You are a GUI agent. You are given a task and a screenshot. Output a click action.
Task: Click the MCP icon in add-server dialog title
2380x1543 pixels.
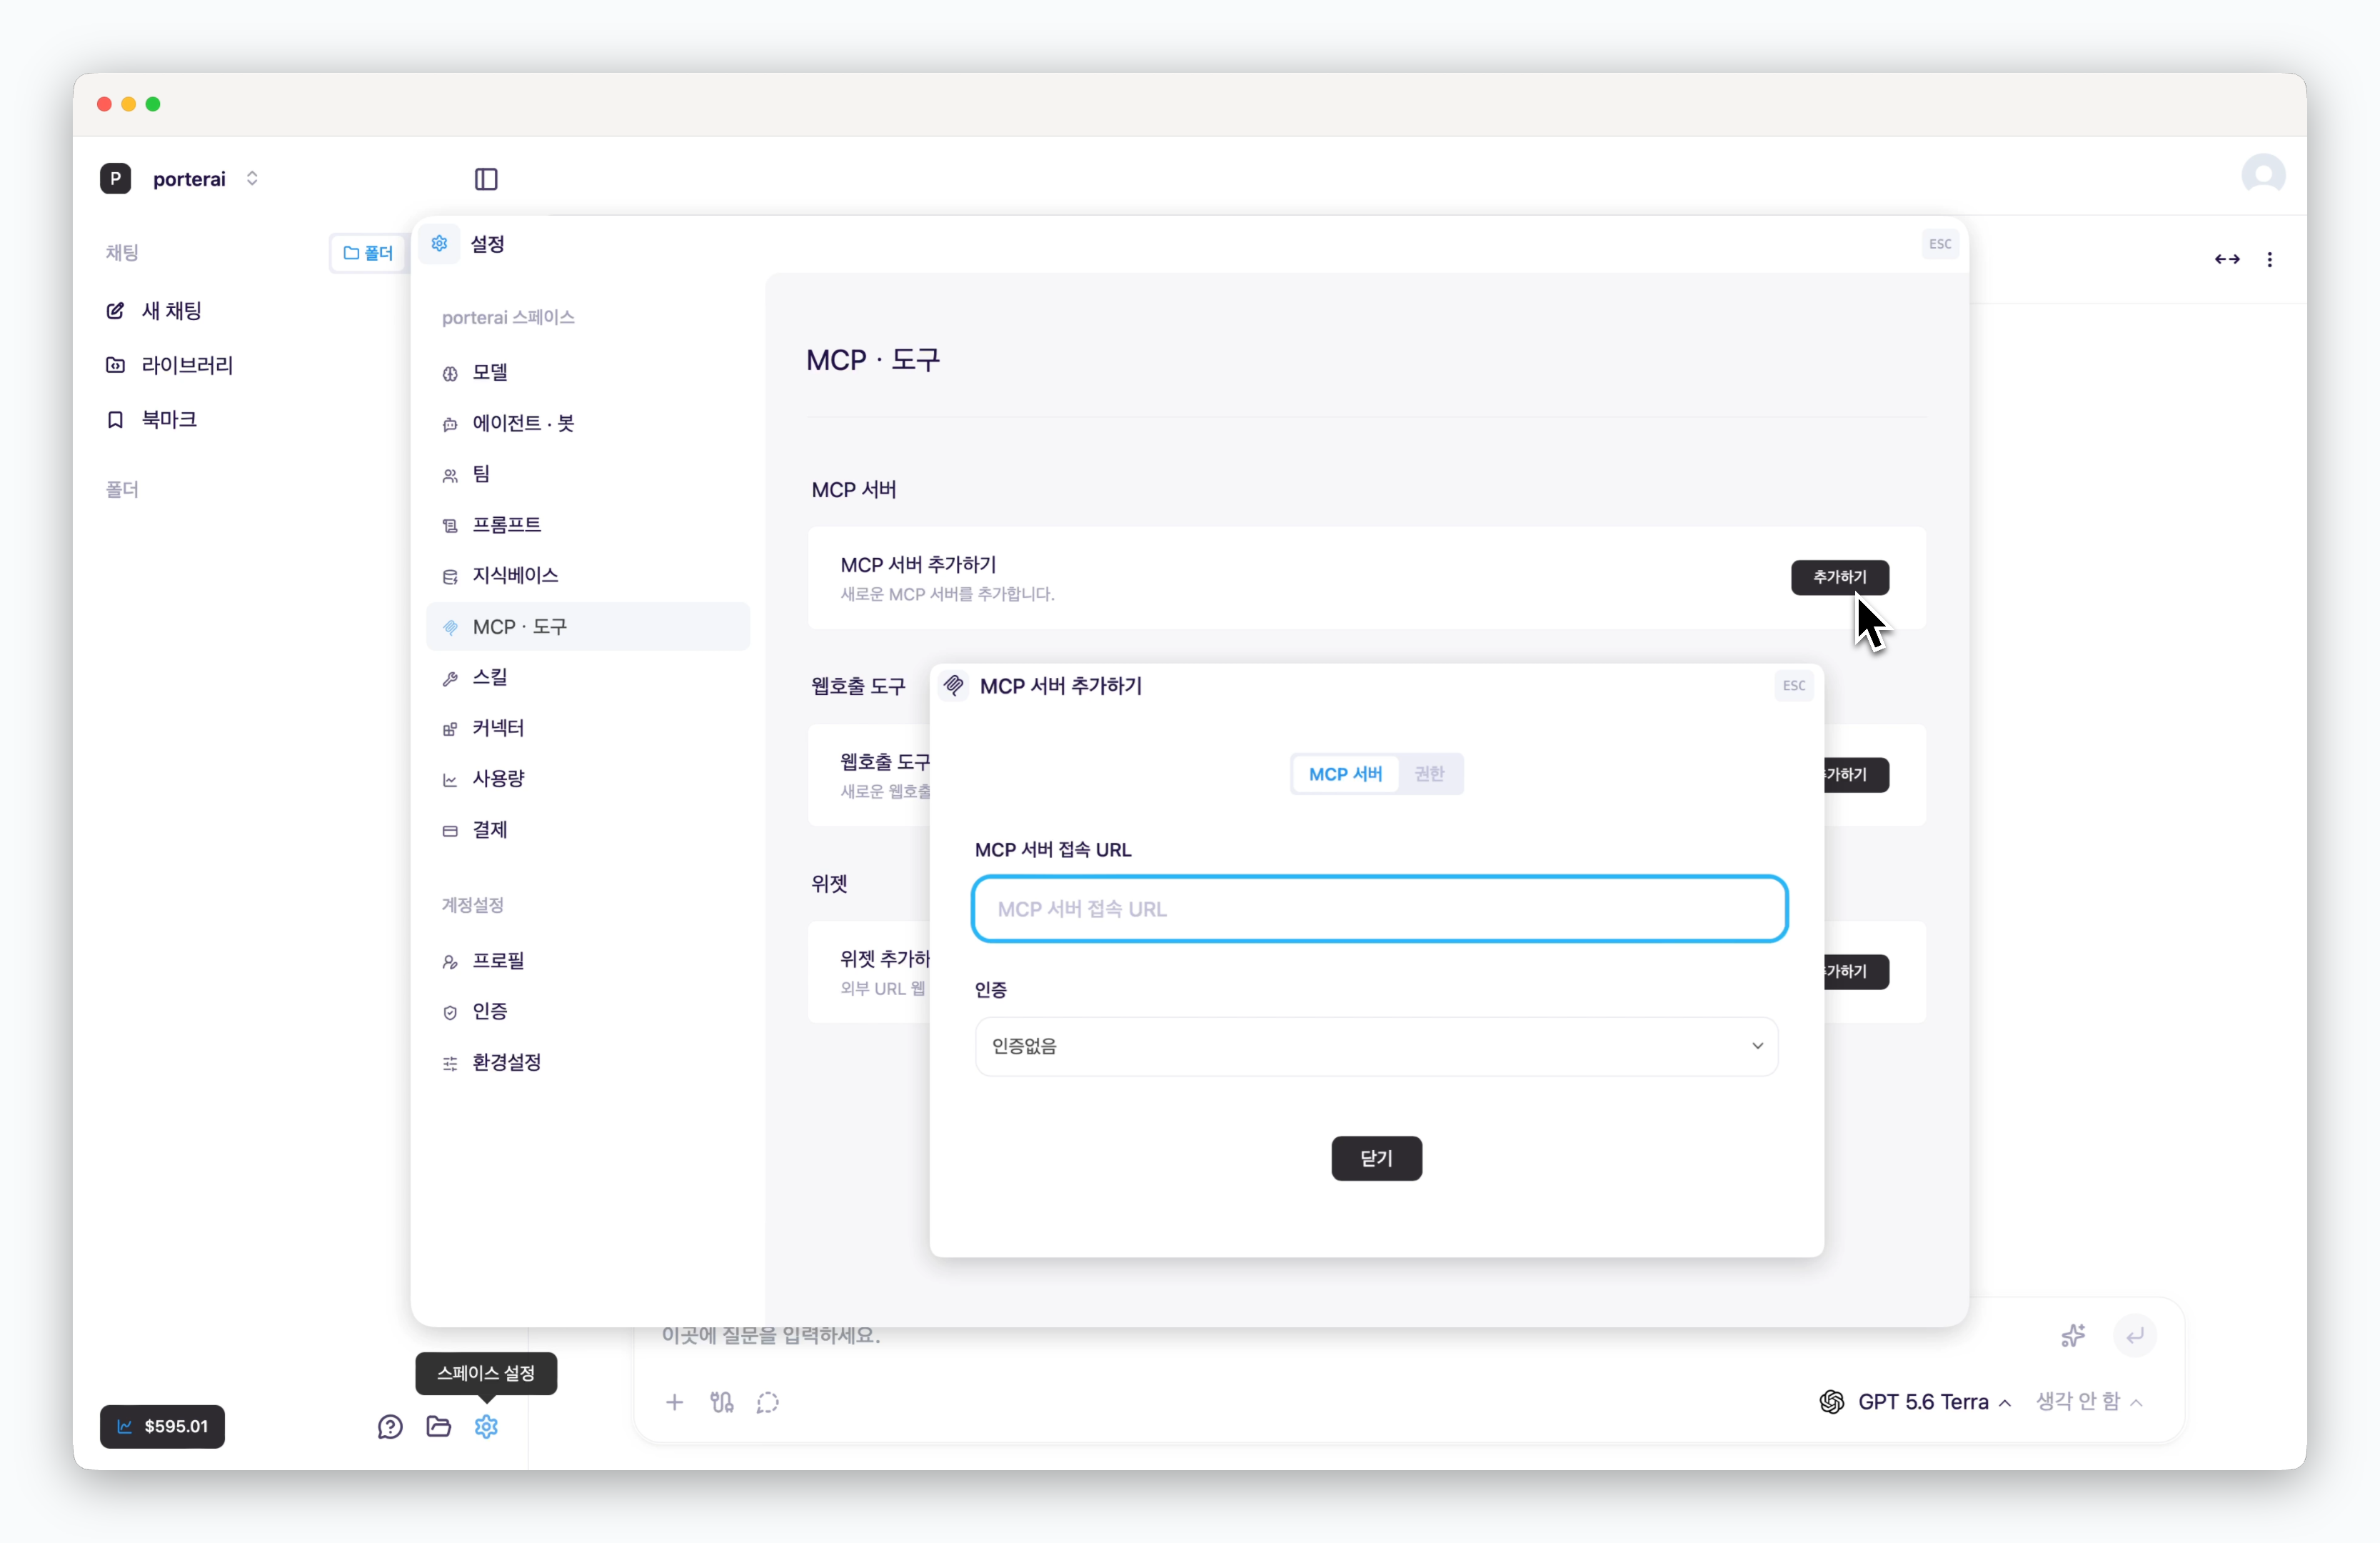point(954,686)
